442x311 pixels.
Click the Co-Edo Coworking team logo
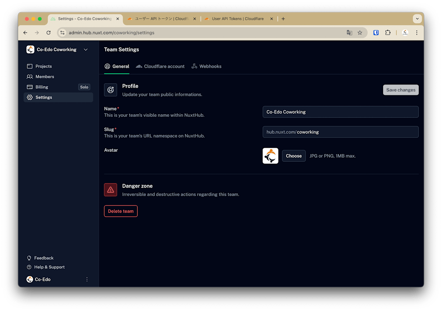click(30, 49)
